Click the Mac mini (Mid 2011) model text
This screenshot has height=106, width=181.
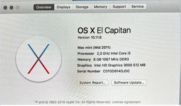[x=94, y=47]
